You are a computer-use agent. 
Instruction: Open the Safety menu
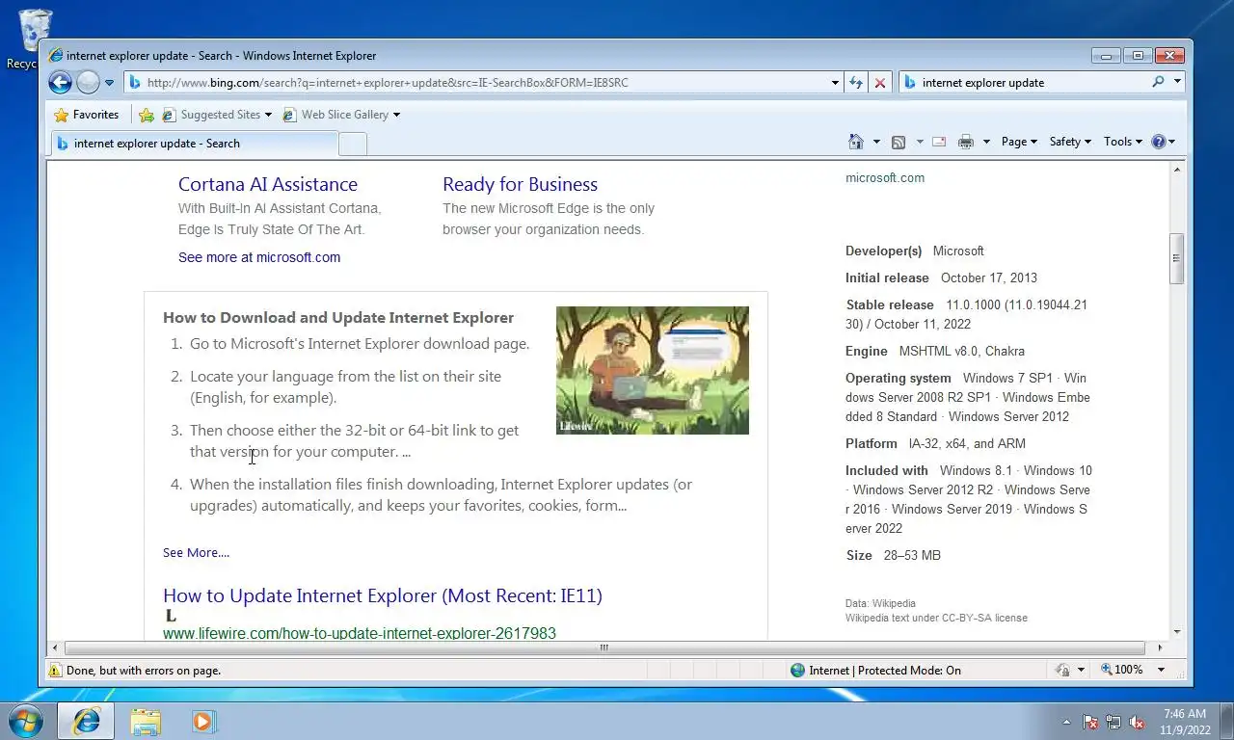pos(1070,142)
